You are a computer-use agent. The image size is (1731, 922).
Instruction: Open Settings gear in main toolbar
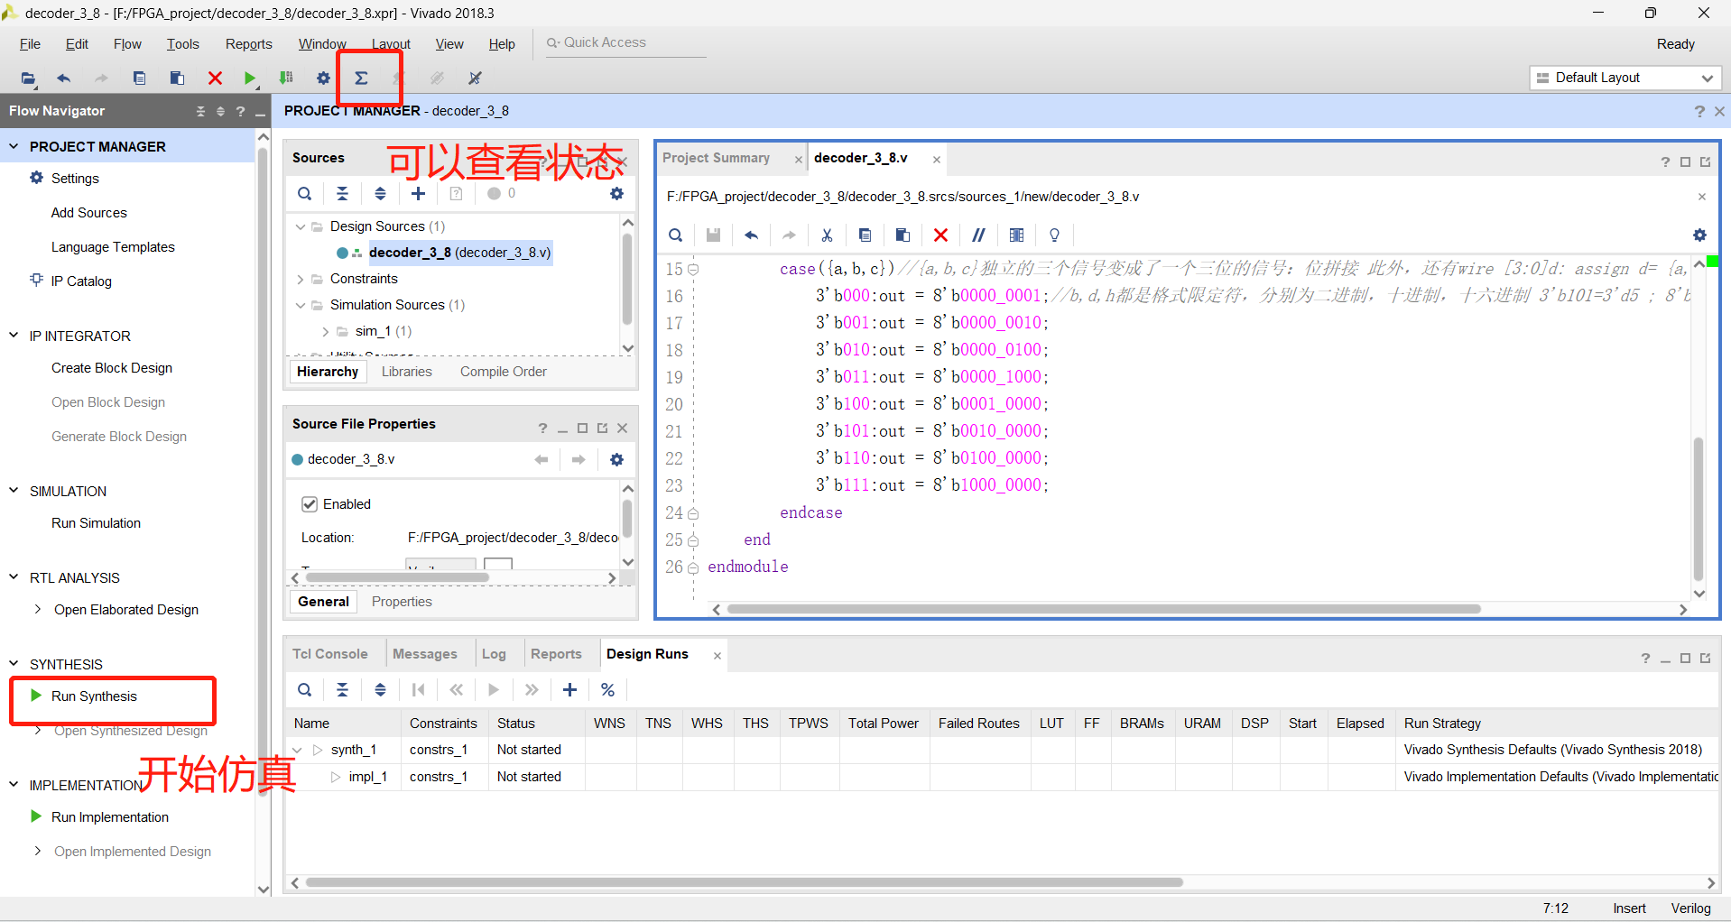click(x=323, y=78)
